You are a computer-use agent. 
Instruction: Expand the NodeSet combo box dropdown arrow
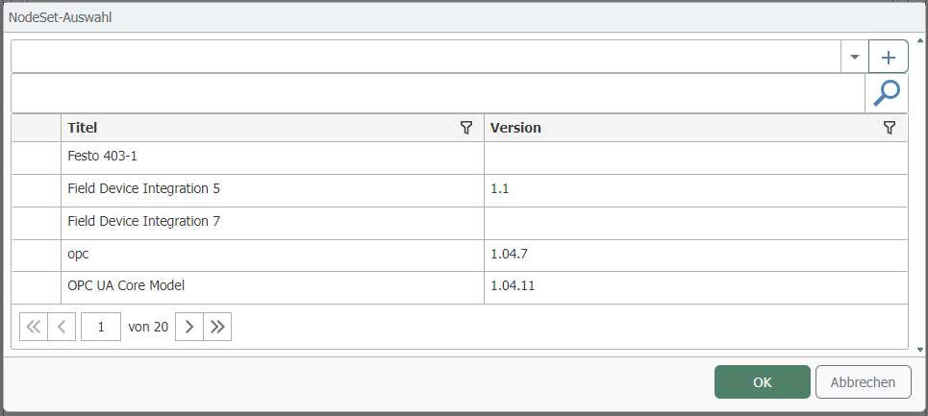pos(854,57)
